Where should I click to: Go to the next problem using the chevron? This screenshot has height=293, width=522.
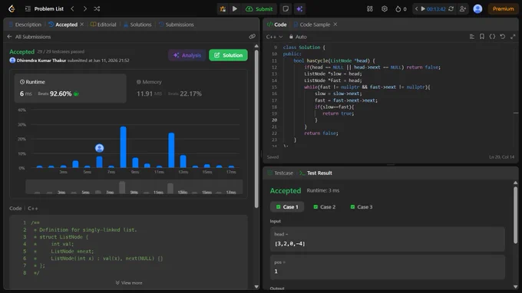coord(85,9)
